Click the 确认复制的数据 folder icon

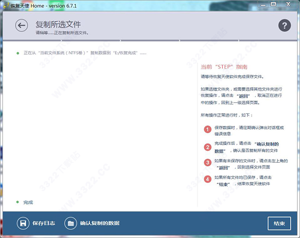[70, 223]
